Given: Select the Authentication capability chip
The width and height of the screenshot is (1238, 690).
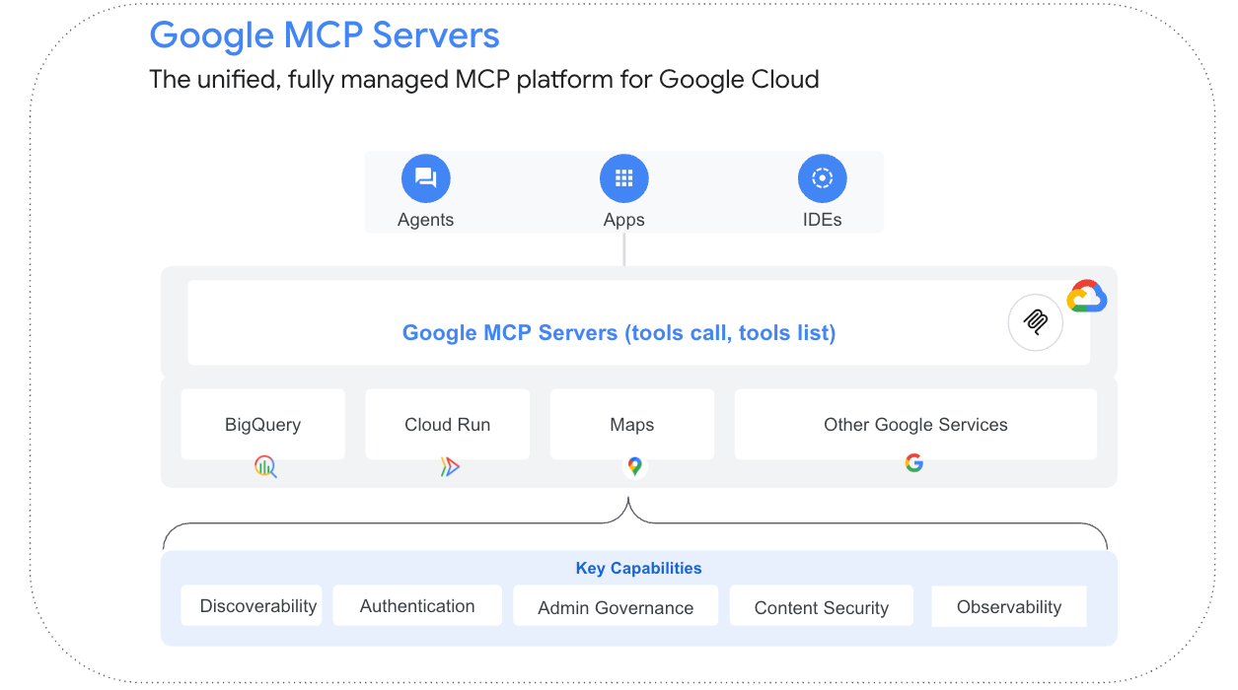Looking at the screenshot, I should 417,605.
